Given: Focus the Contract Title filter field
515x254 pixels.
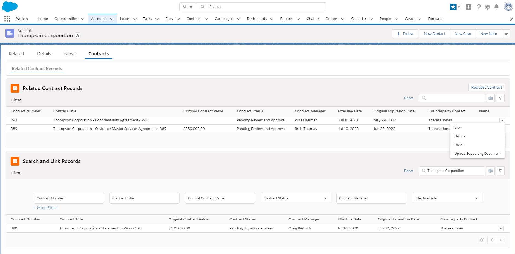Looking at the screenshot, I should (x=144, y=198).
